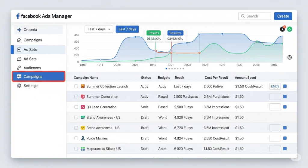Open Cropekt at top of sidebar

(38, 30)
